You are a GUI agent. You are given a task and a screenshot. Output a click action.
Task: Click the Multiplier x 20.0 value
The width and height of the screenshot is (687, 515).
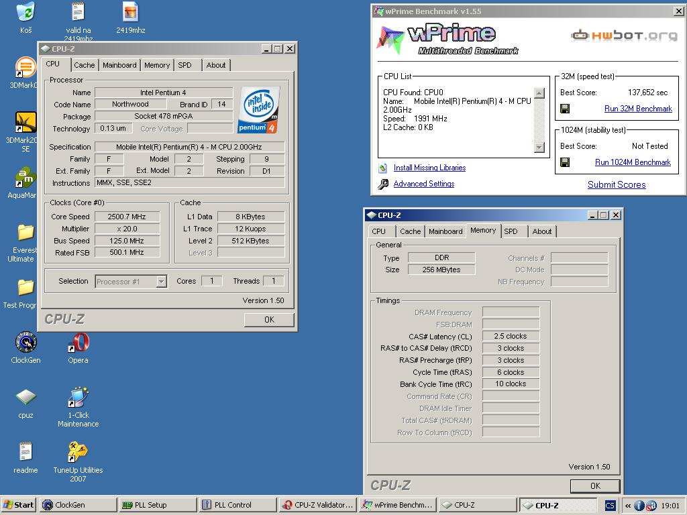[127, 229]
